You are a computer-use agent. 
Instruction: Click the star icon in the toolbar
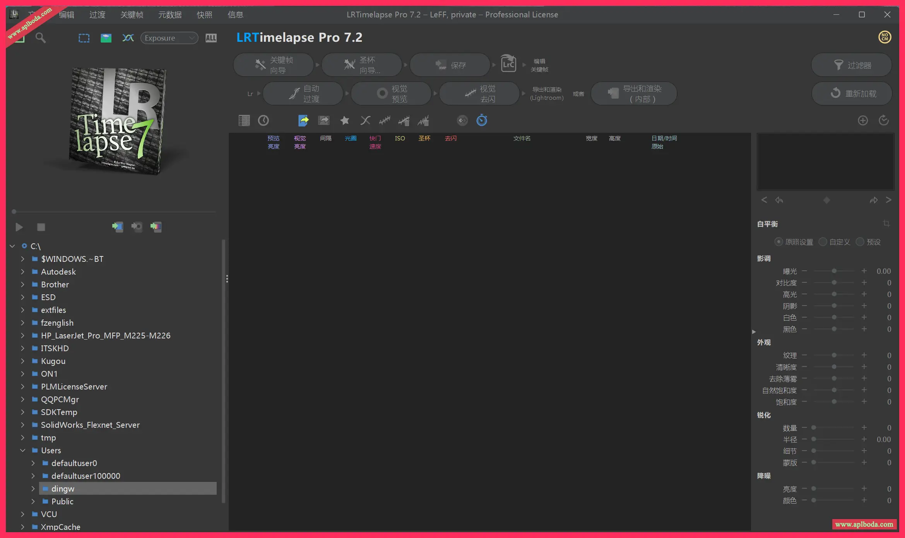[344, 120]
